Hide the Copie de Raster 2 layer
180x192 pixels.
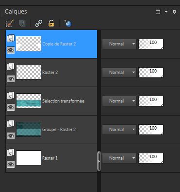11,50
